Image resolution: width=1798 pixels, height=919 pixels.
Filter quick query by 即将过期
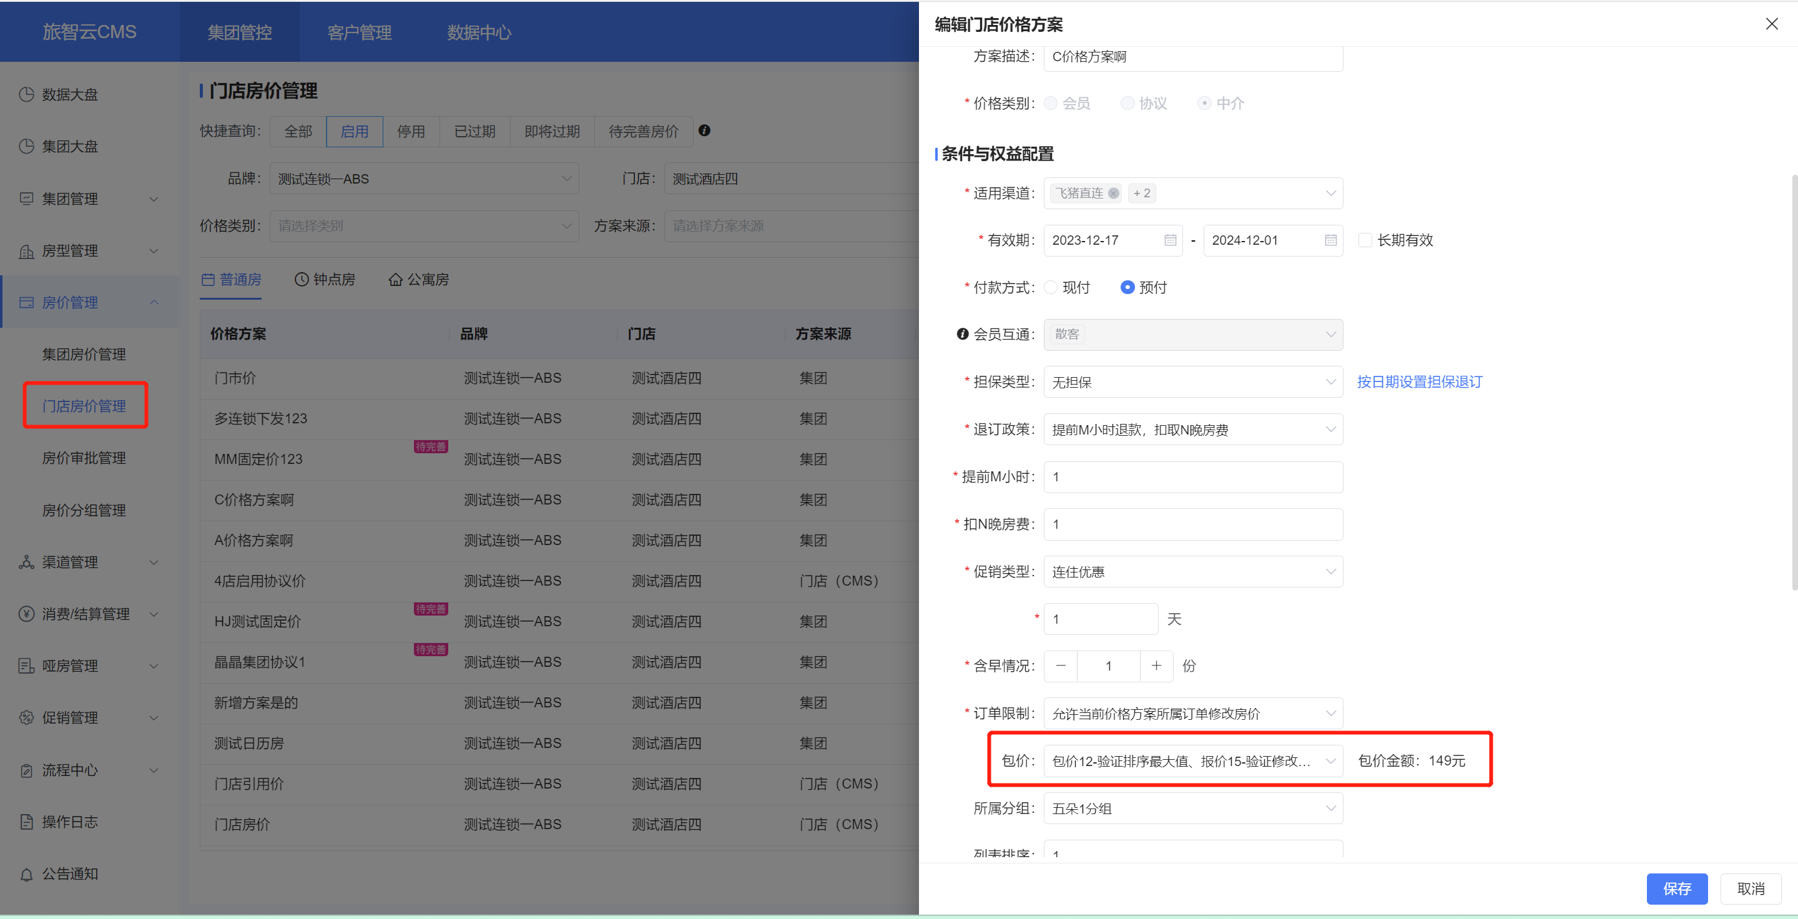(552, 131)
